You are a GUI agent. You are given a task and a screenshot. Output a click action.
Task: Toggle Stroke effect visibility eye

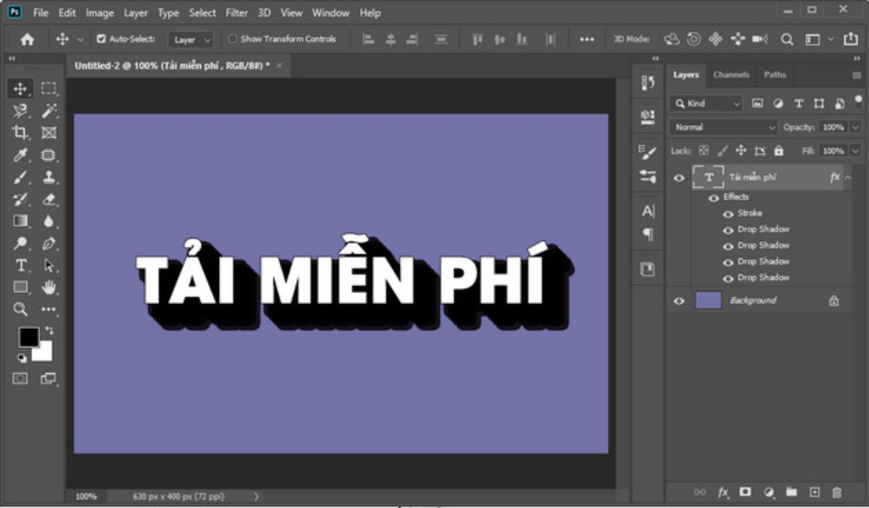click(x=728, y=213)
